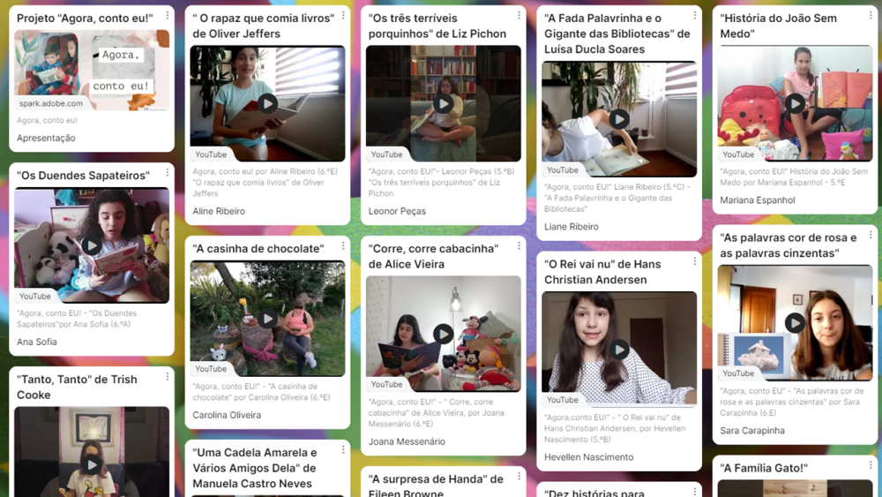This screenshot has width=882, height=497.
Task: Play the Liane Ribeiro video
Action: 619,119
